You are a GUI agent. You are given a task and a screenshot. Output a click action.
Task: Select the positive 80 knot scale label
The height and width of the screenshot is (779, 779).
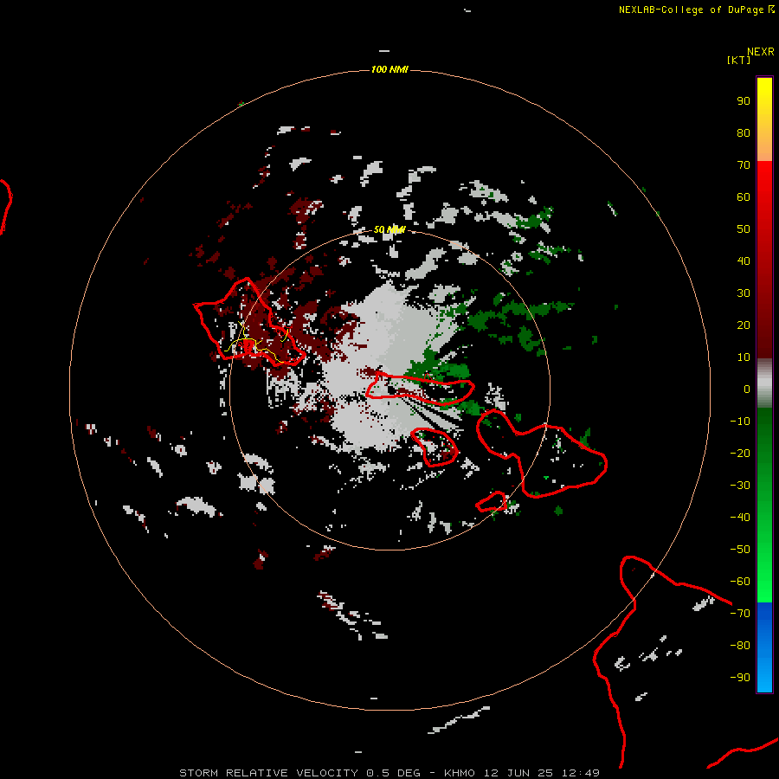tap(744, 133)
